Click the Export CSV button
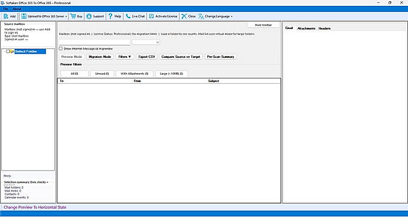 (147, 57)
